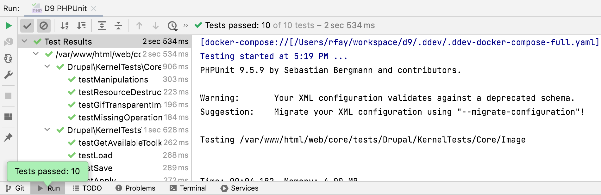The image size is (601, 195).
Task: Sort test results by duration
Action: coord(81,26)
